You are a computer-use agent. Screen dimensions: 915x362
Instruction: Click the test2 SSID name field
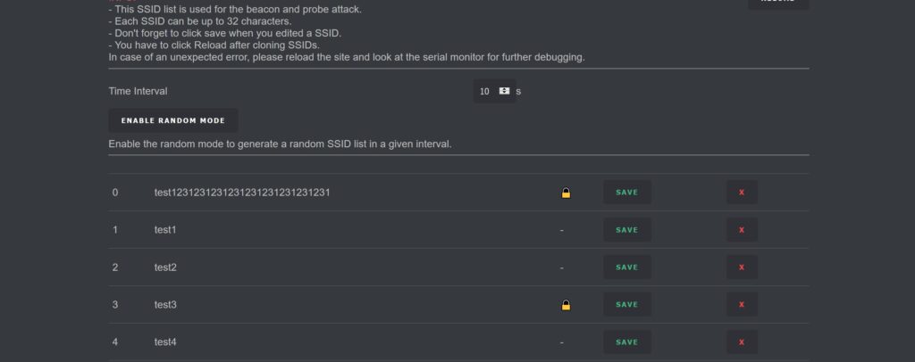click(165, 267)
